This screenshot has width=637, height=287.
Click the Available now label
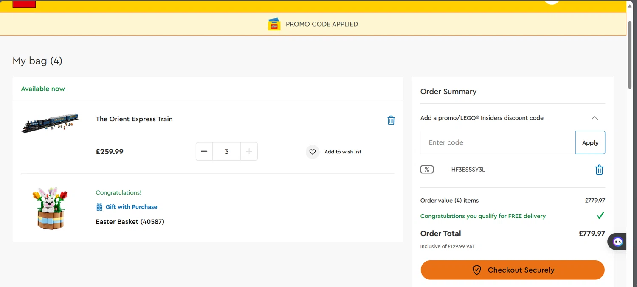point(43,89)
